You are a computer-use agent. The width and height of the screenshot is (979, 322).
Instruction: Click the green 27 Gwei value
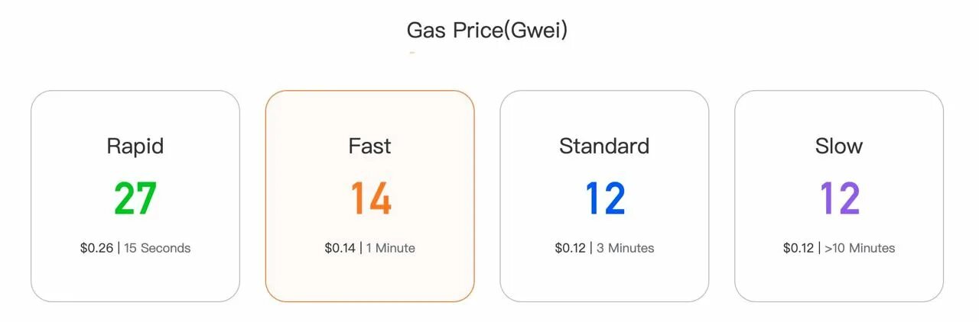135,198
